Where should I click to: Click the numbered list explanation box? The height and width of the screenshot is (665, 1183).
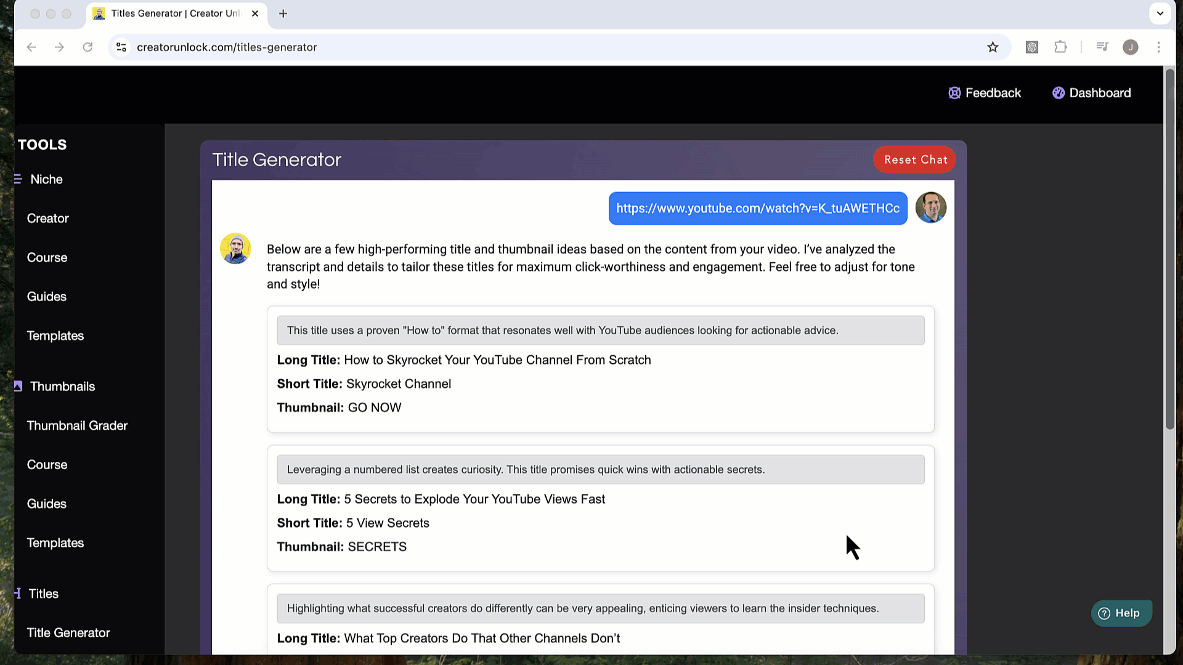(x=601, y=470)
